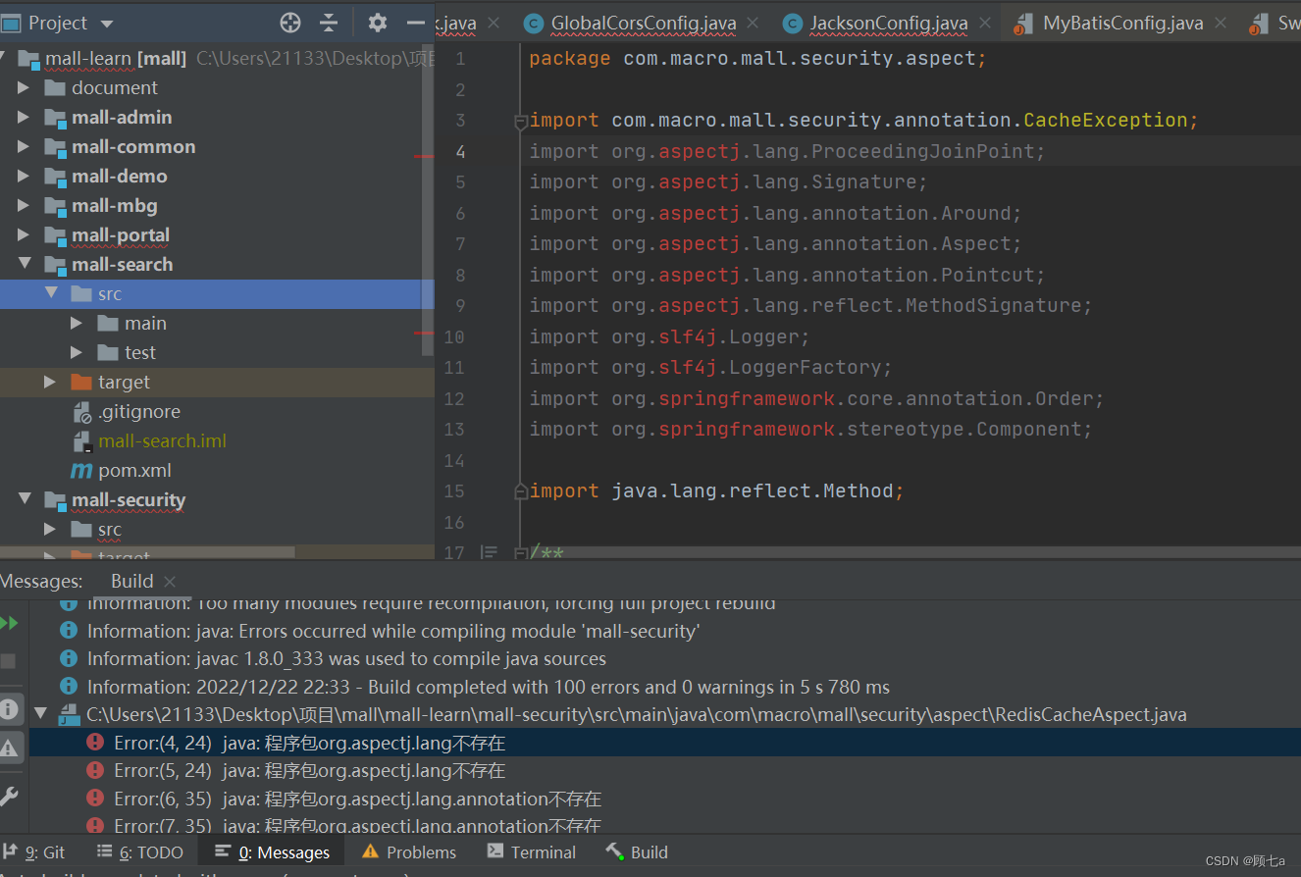Open the Problems tool window

coord(409,852)
